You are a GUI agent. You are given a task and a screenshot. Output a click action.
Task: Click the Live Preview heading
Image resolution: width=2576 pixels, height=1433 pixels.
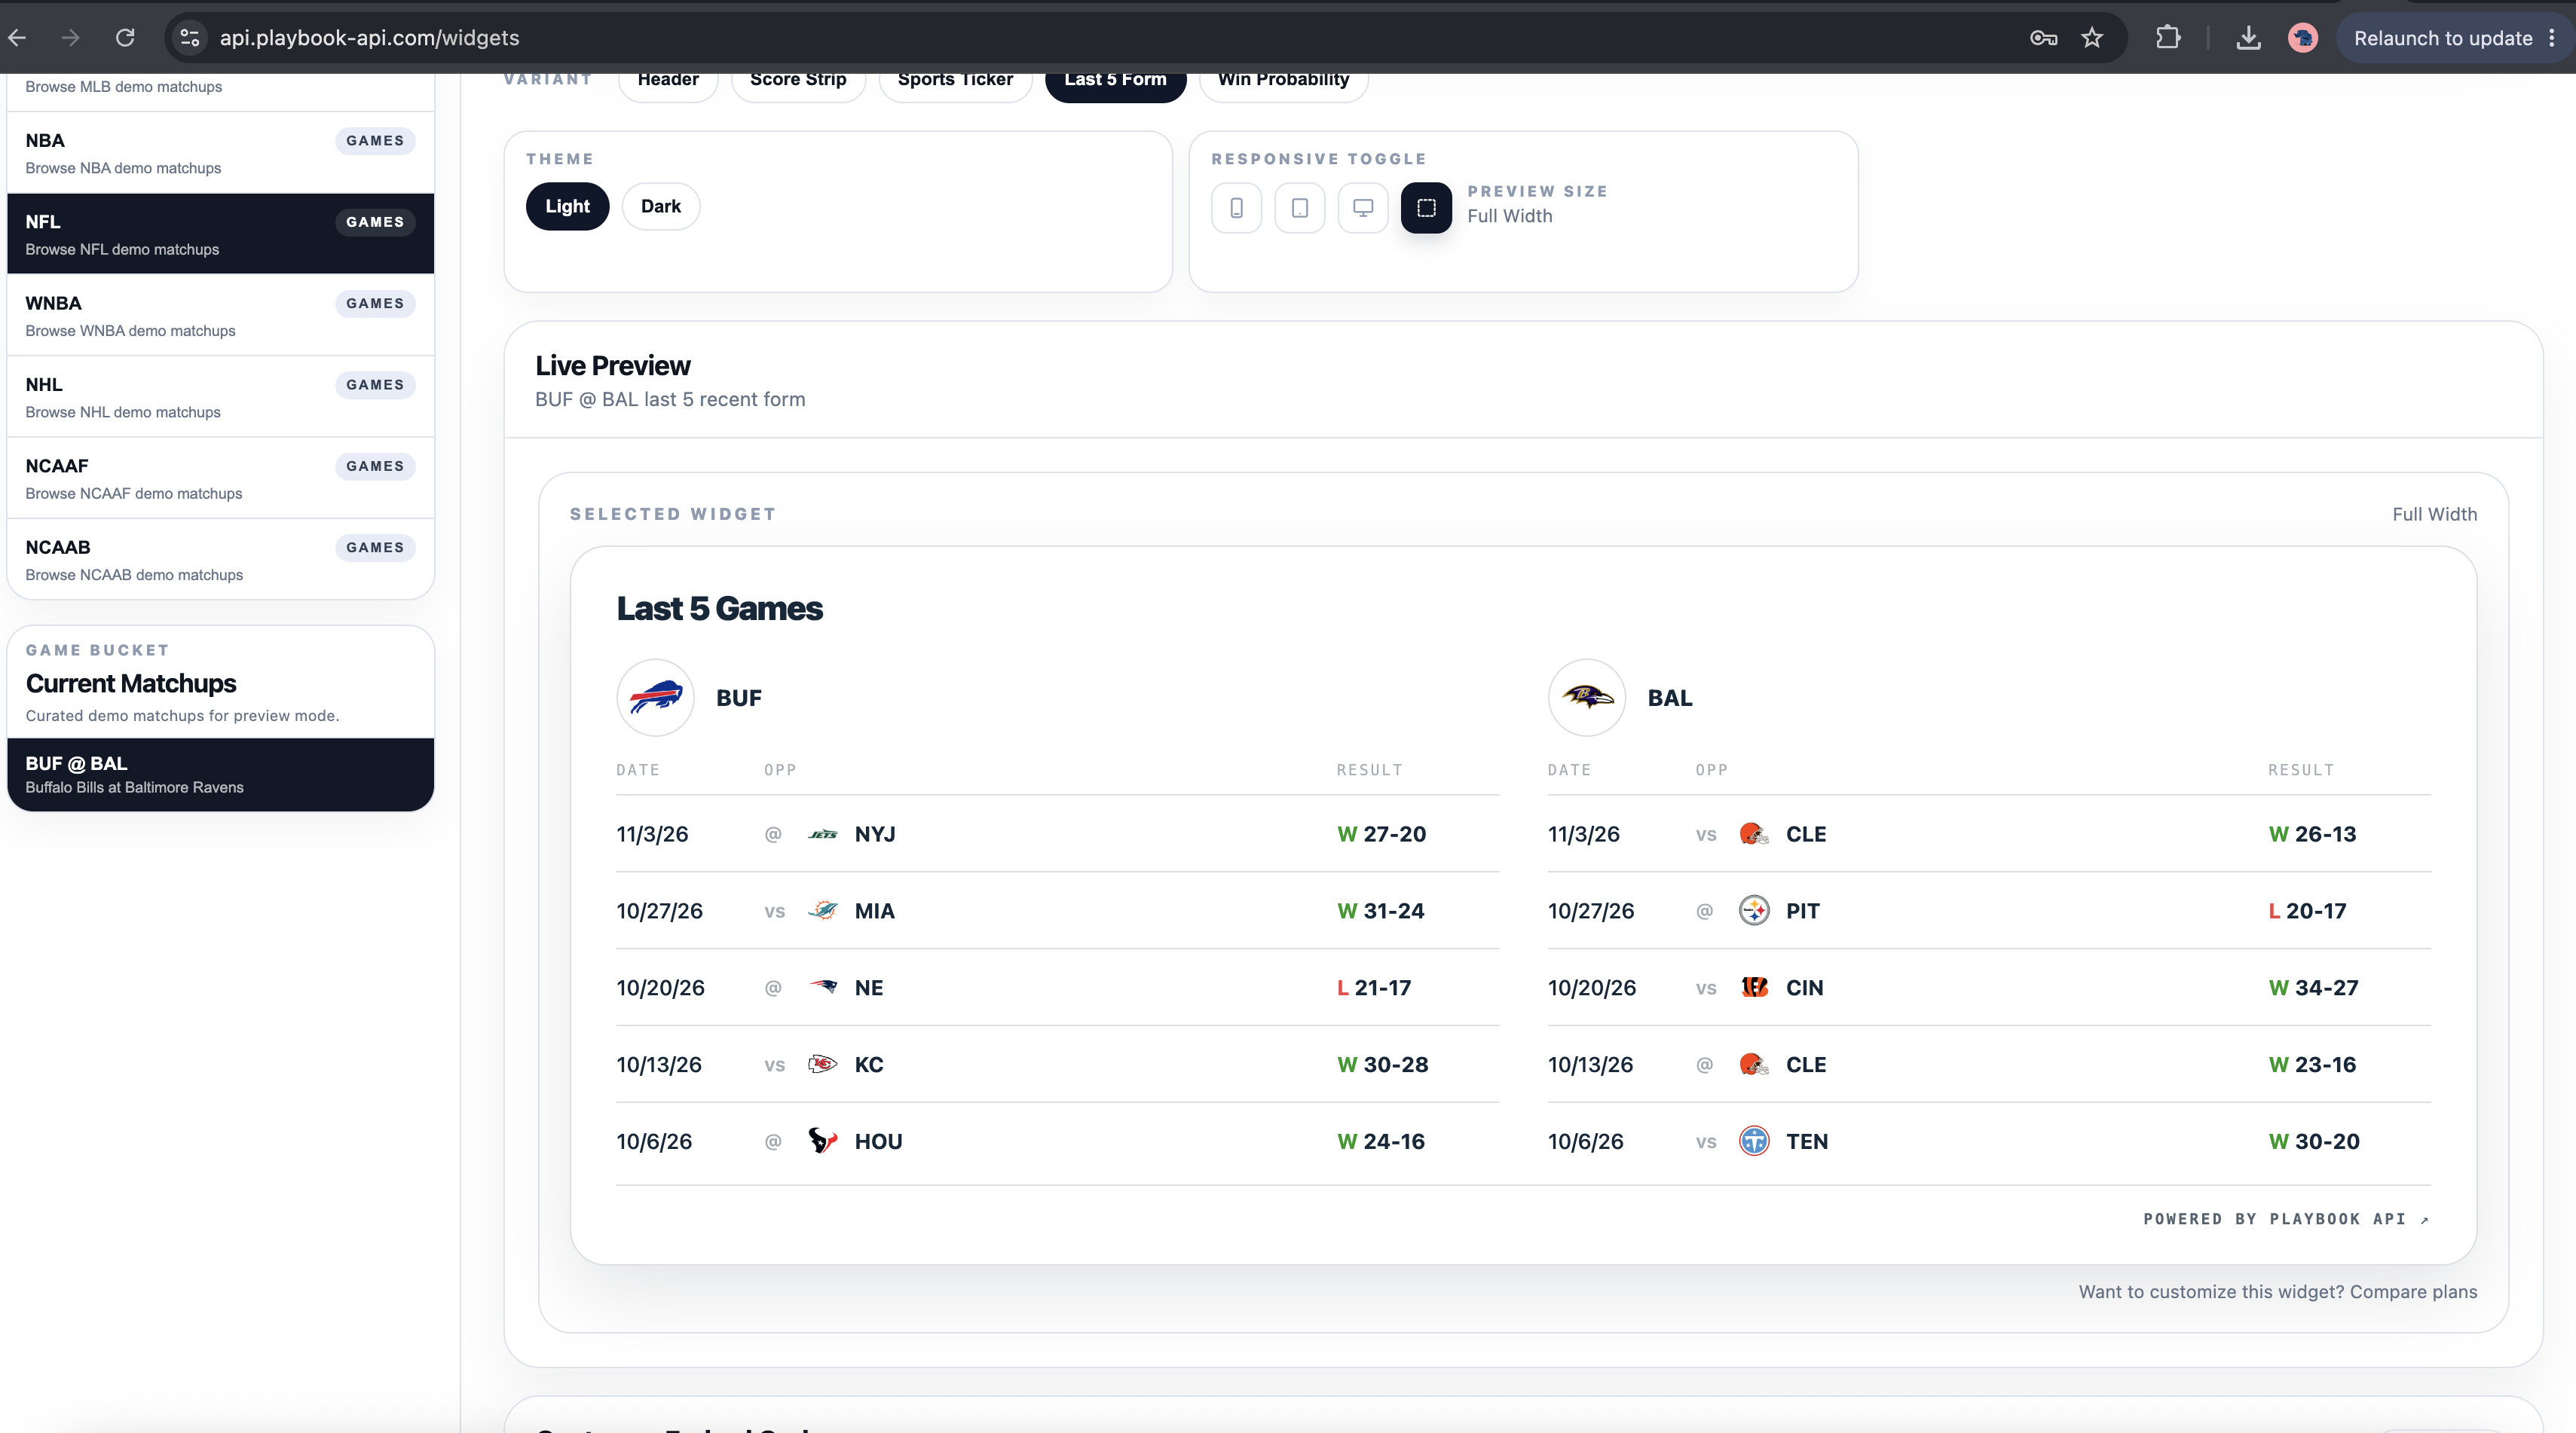tap(612, 366)
